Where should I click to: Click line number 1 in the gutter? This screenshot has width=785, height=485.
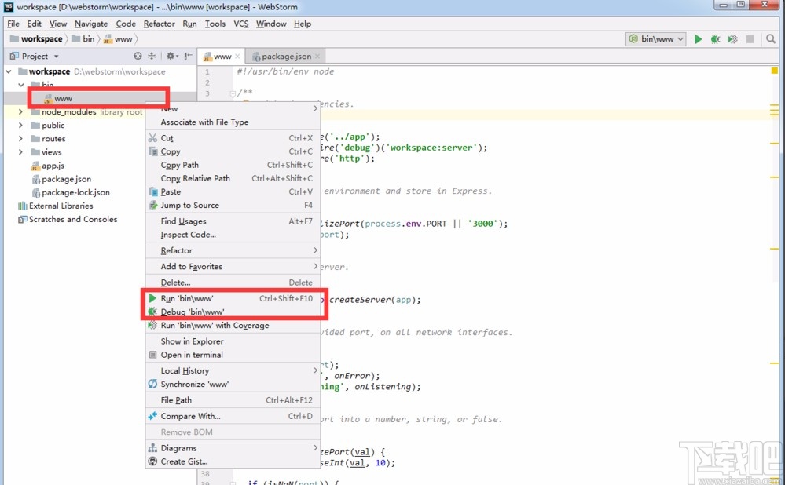207,72
